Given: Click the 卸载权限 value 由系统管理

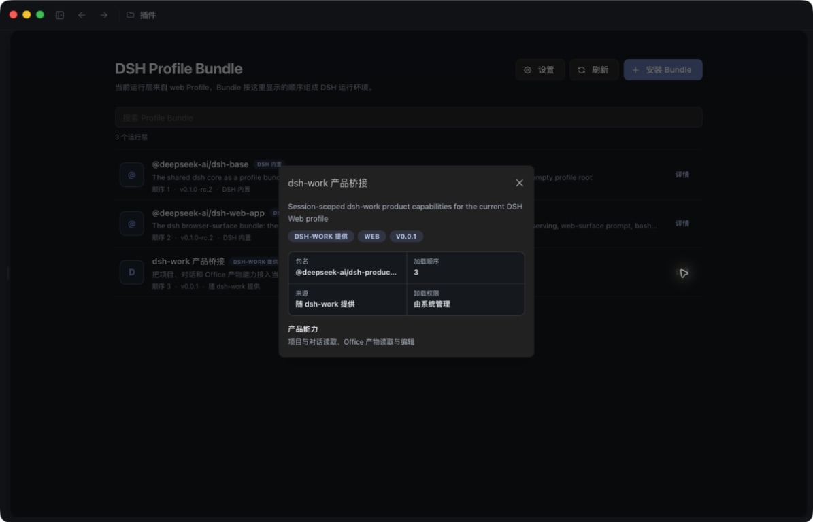Looking at the screenshot, I should (432, 304).
